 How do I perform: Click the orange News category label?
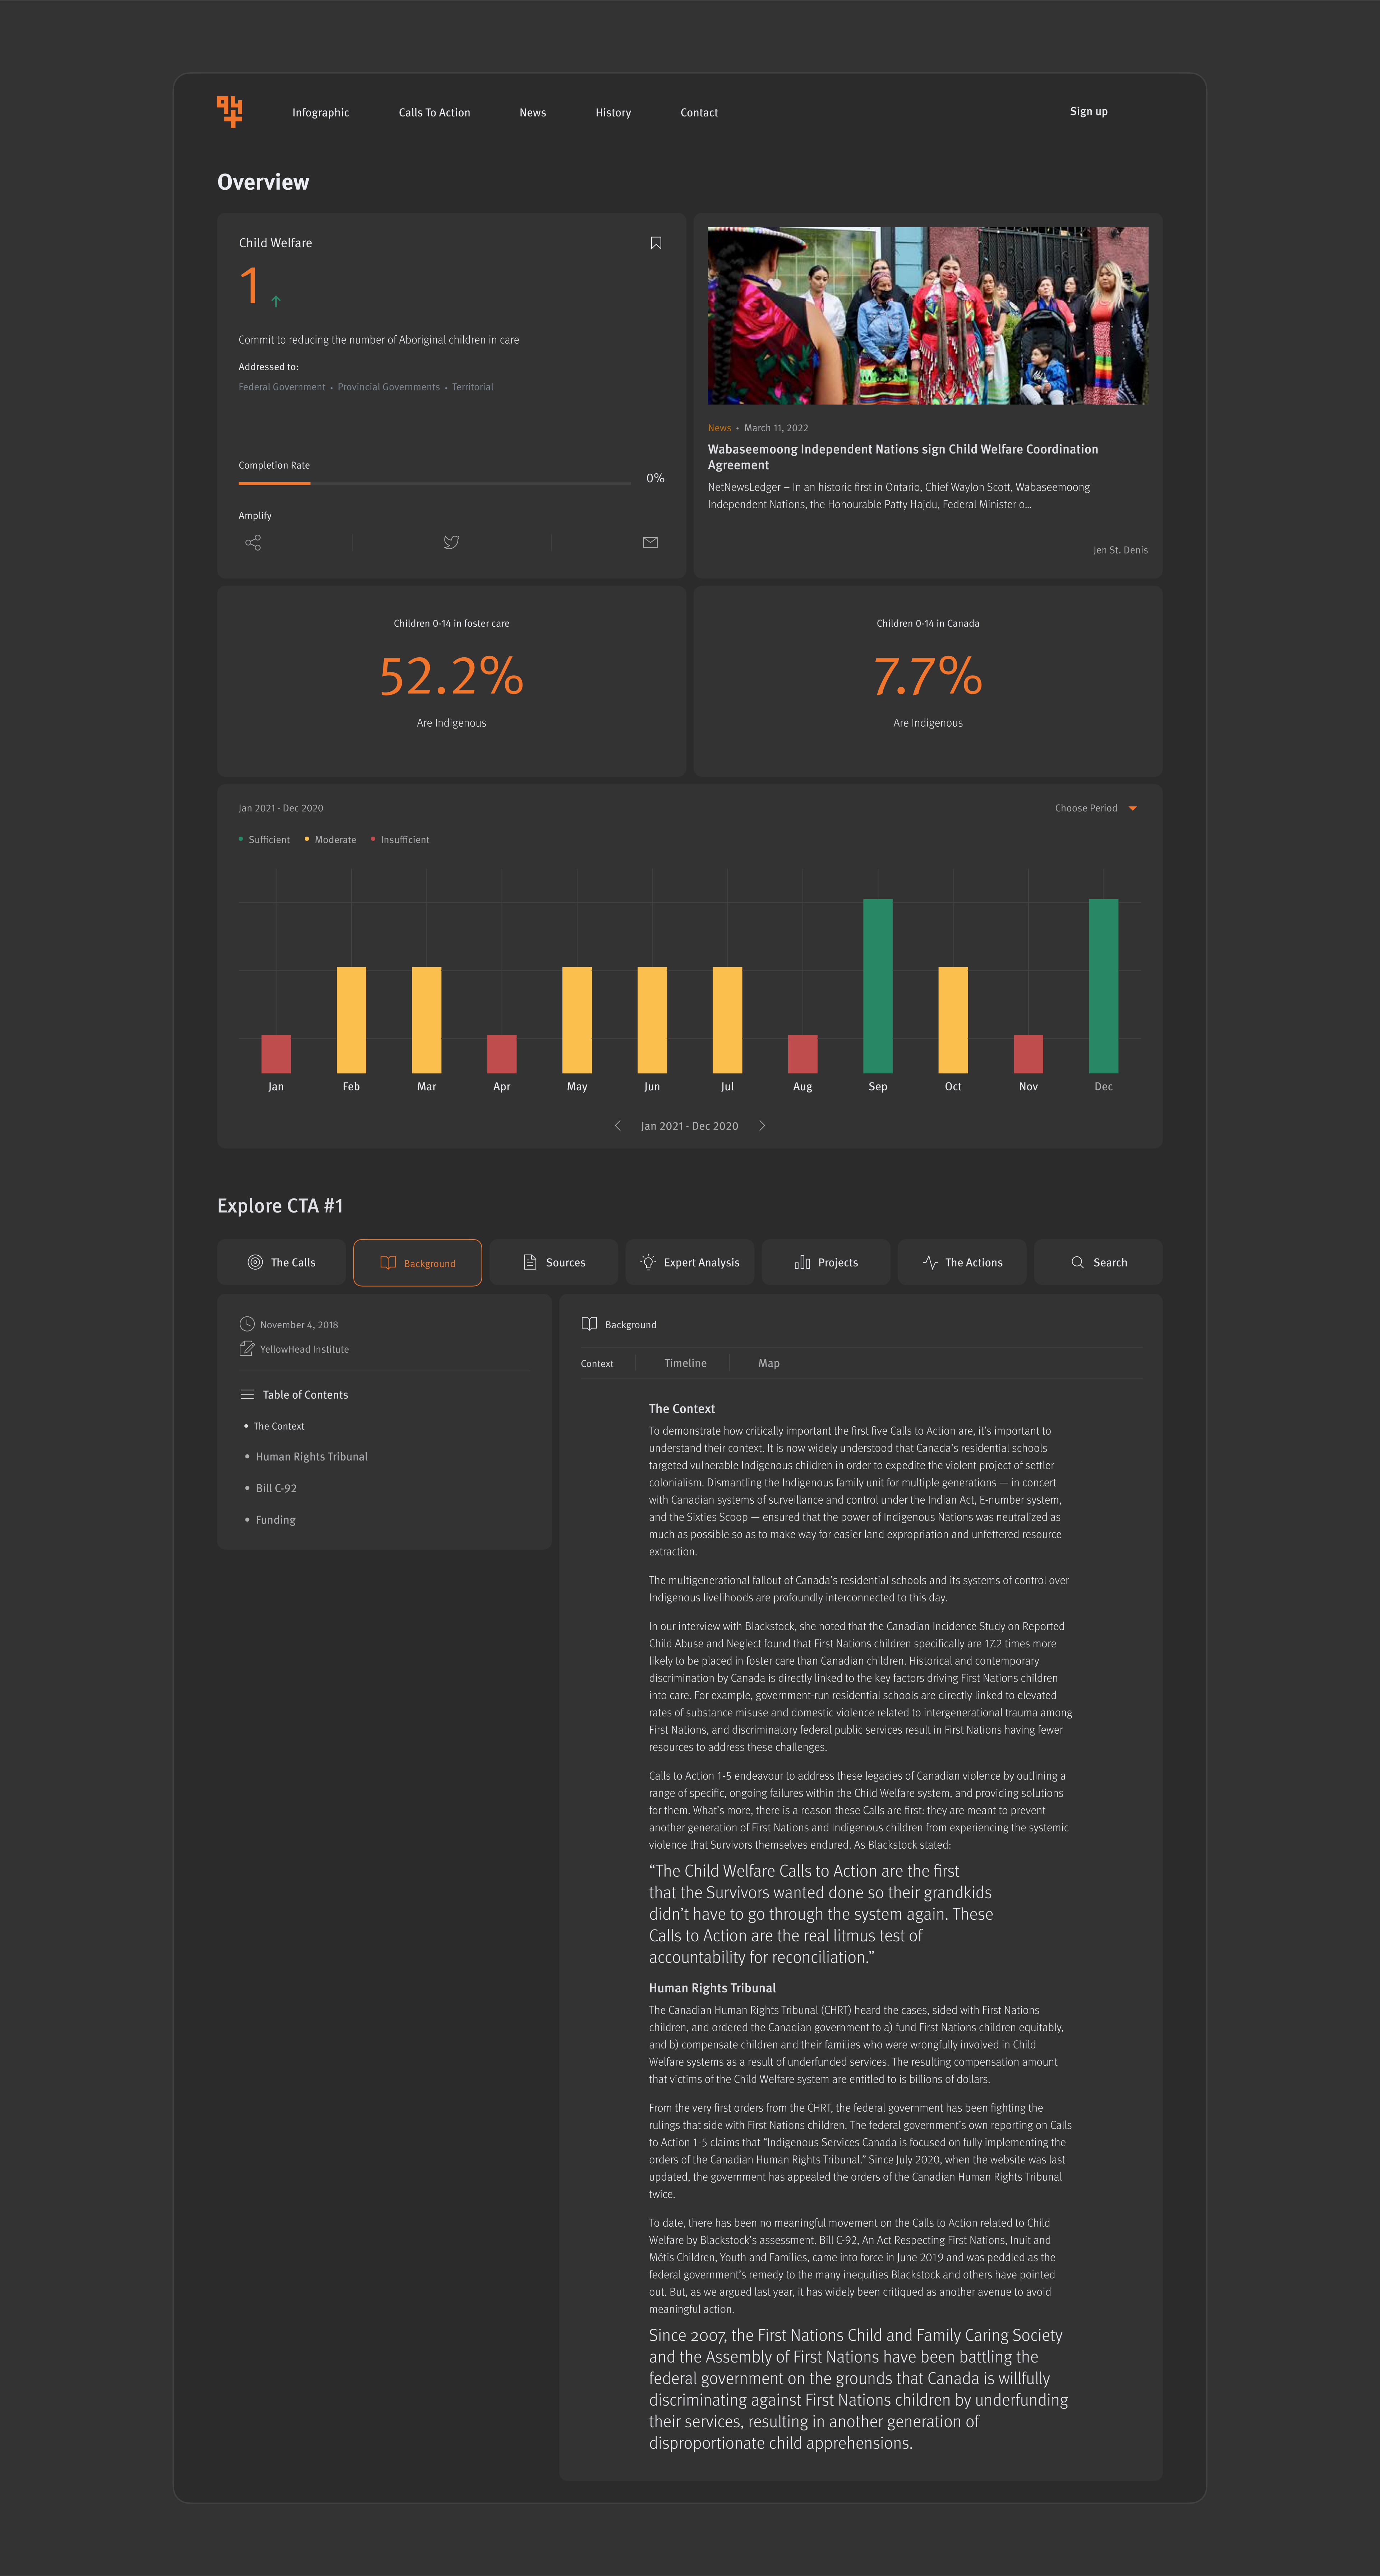719,428
